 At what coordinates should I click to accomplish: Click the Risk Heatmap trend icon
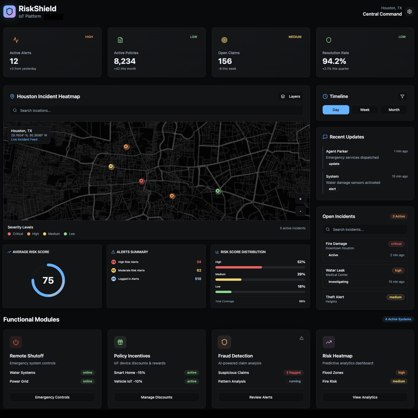[329, 342]
